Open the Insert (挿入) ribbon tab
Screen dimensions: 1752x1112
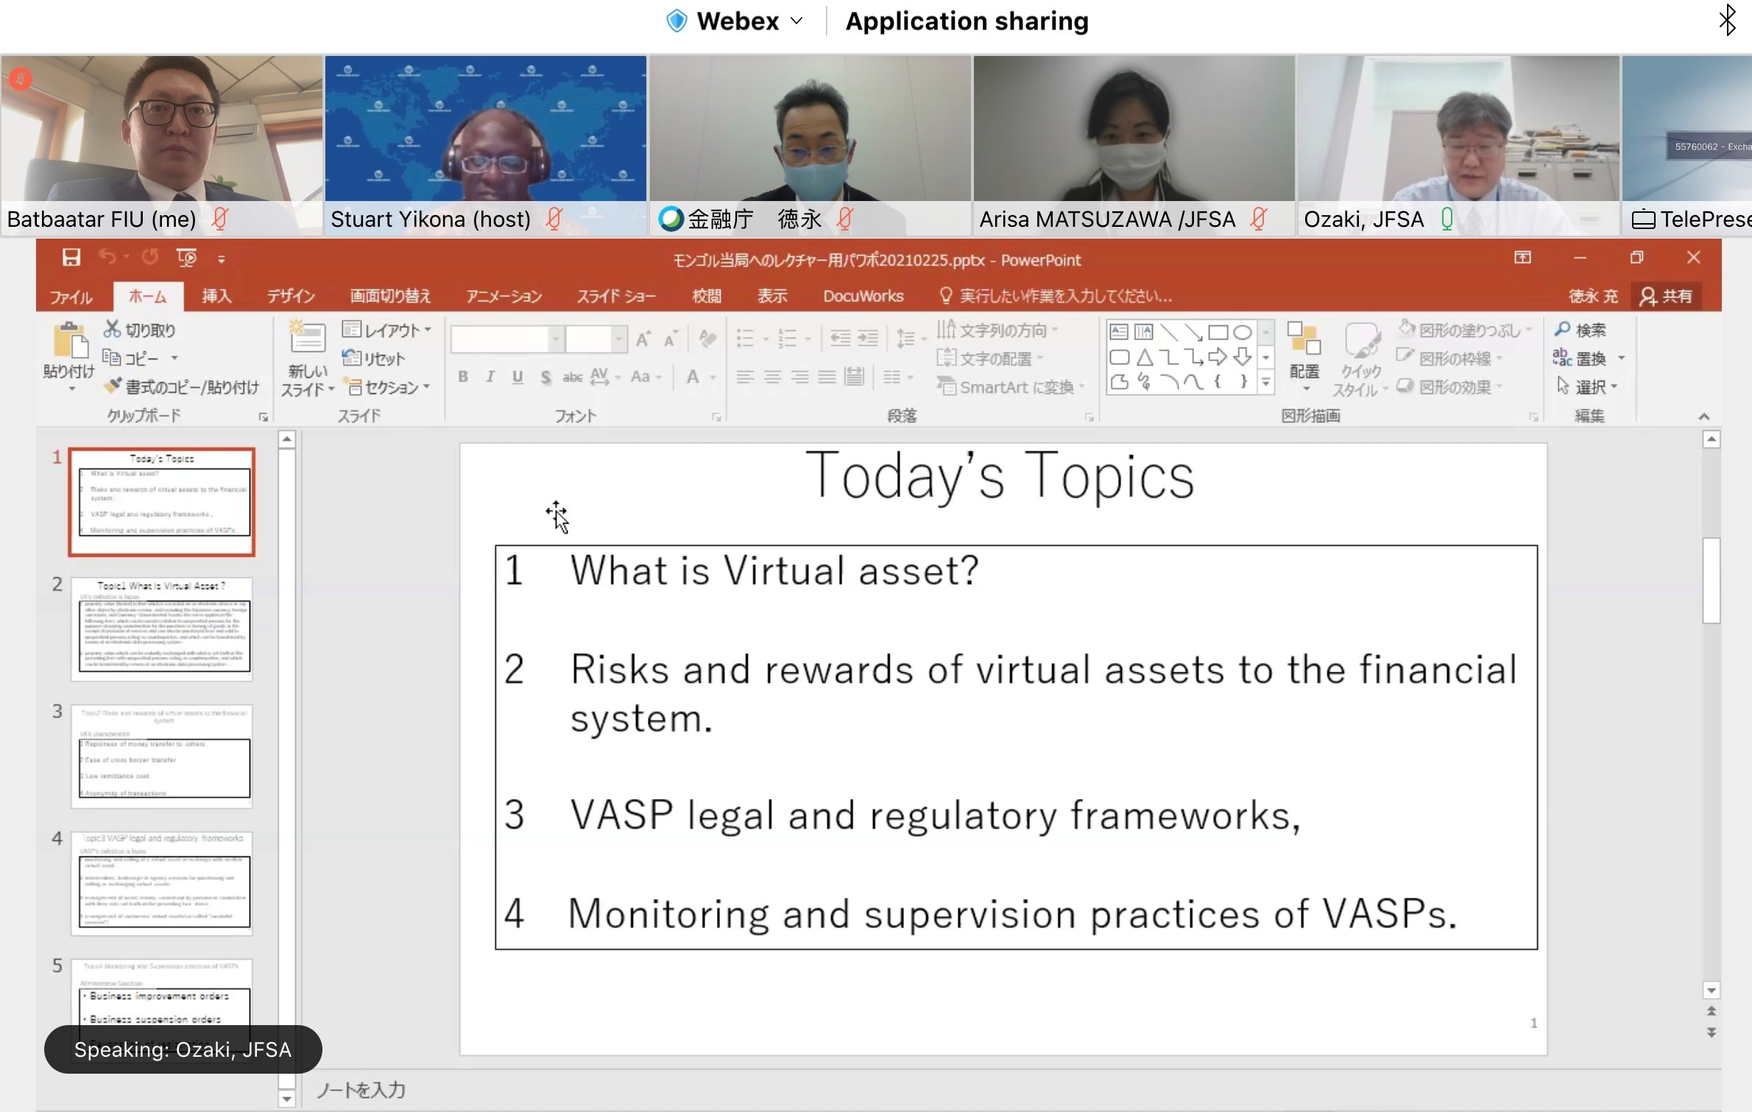click(216, 296)
